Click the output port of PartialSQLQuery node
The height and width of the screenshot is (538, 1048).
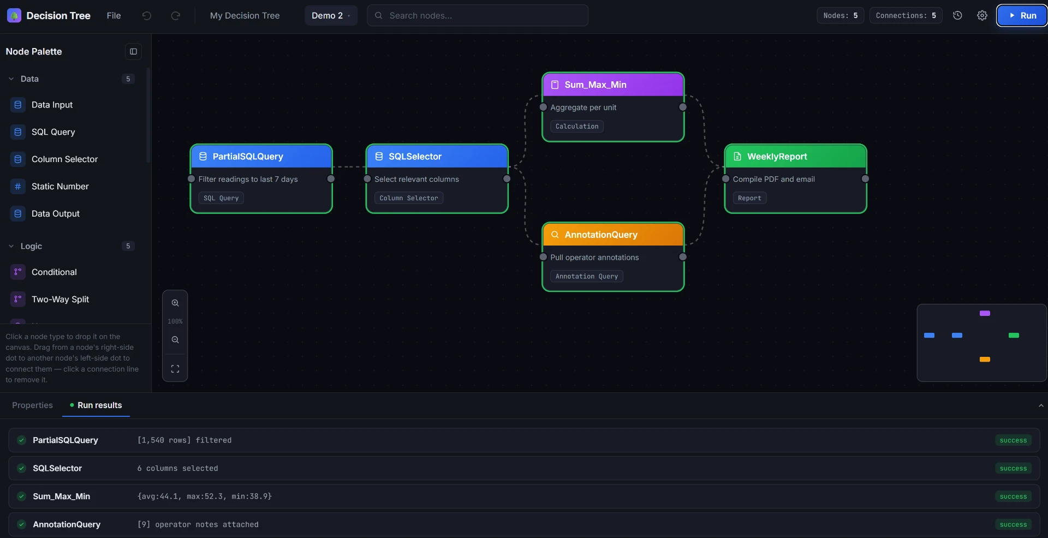(x=331, y=179)
